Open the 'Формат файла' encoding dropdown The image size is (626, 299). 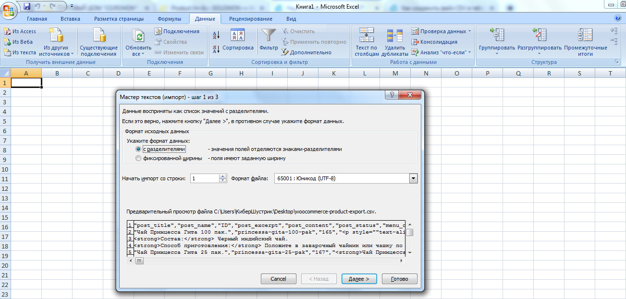tap(413, 178)
